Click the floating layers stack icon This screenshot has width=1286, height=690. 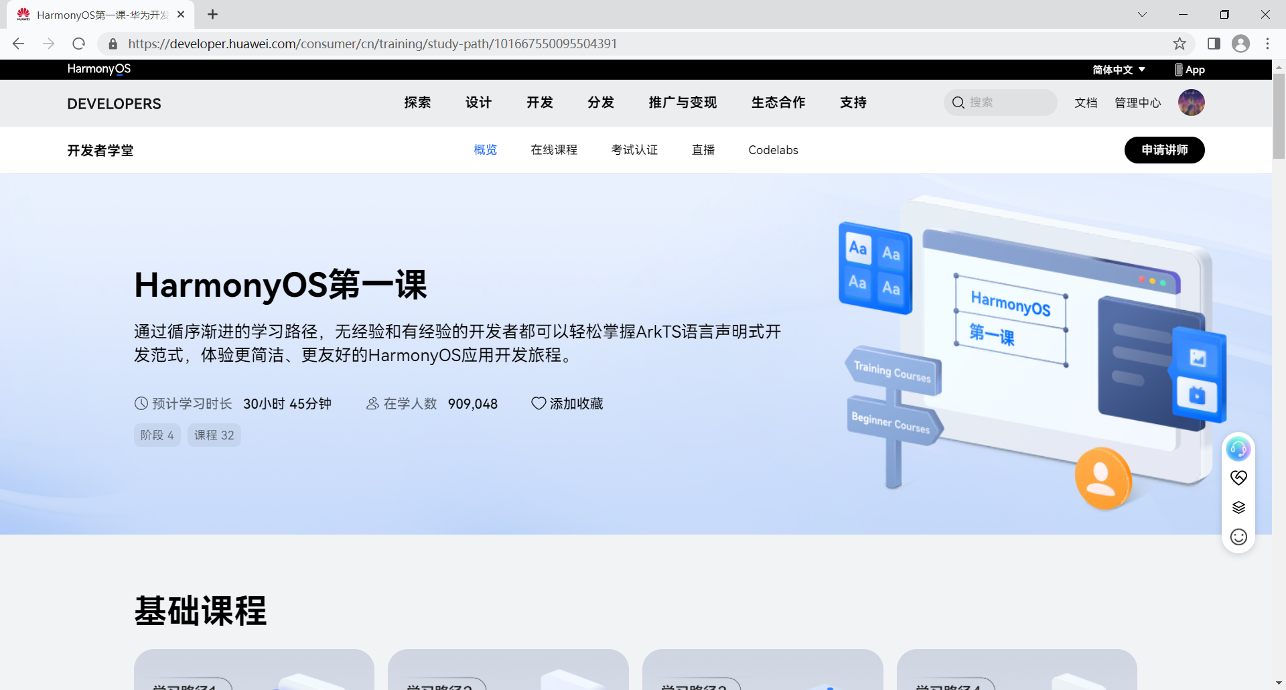[1238, 507]
